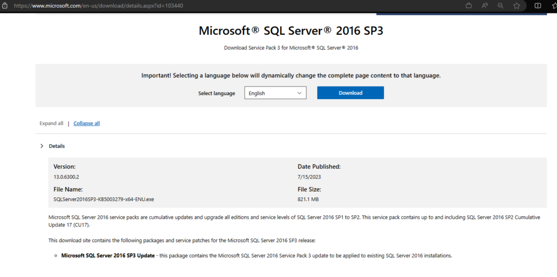Click the Details section heading
This screenshot has height=277, width=557.
point(57,146)
